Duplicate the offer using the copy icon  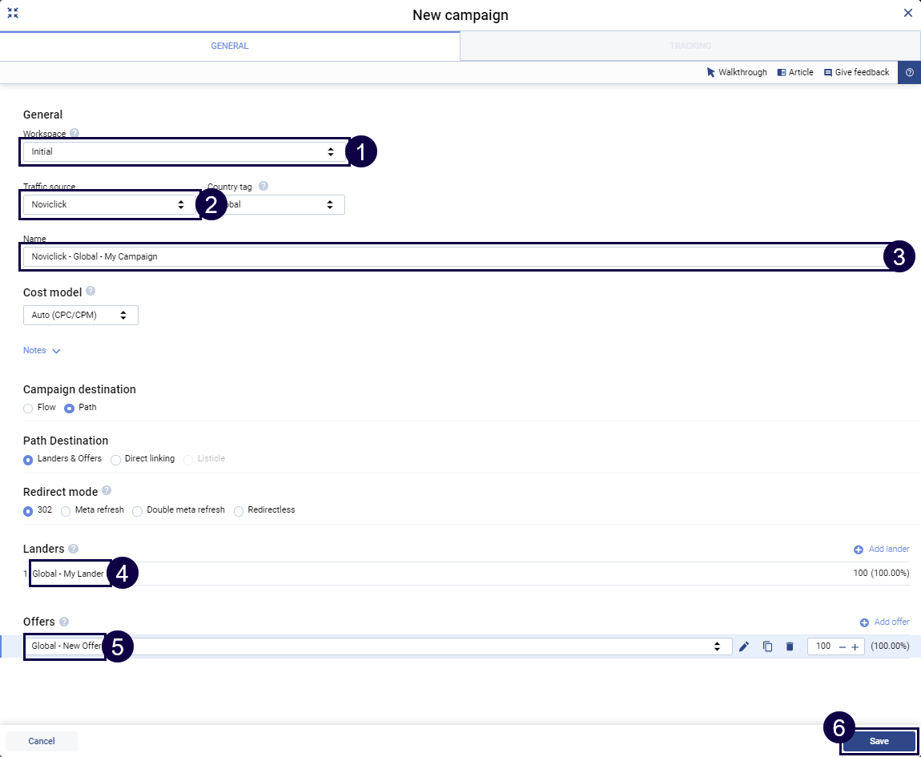point(767,646)
